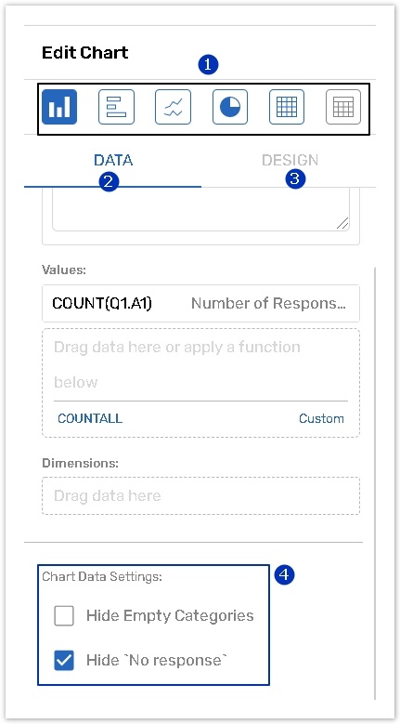Click the Dimensions drag data drop zone
The width and height of the screenshot is (400, 724).
pos(200,496)
